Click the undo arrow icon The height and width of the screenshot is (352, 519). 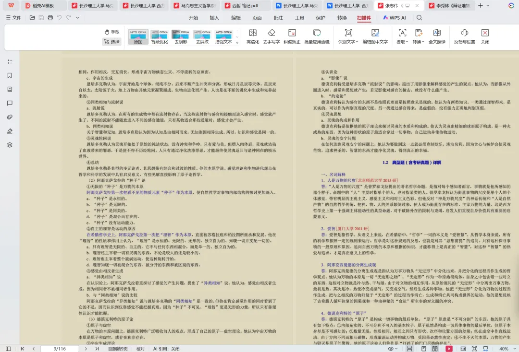[x=59, y=18]
